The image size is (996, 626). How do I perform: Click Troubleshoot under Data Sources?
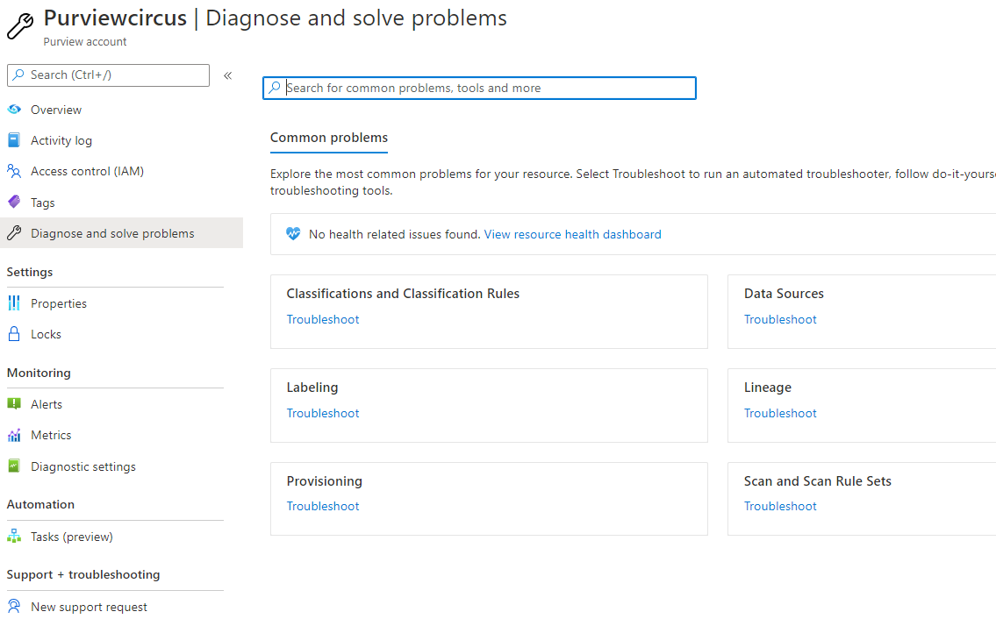coord(780,319)
